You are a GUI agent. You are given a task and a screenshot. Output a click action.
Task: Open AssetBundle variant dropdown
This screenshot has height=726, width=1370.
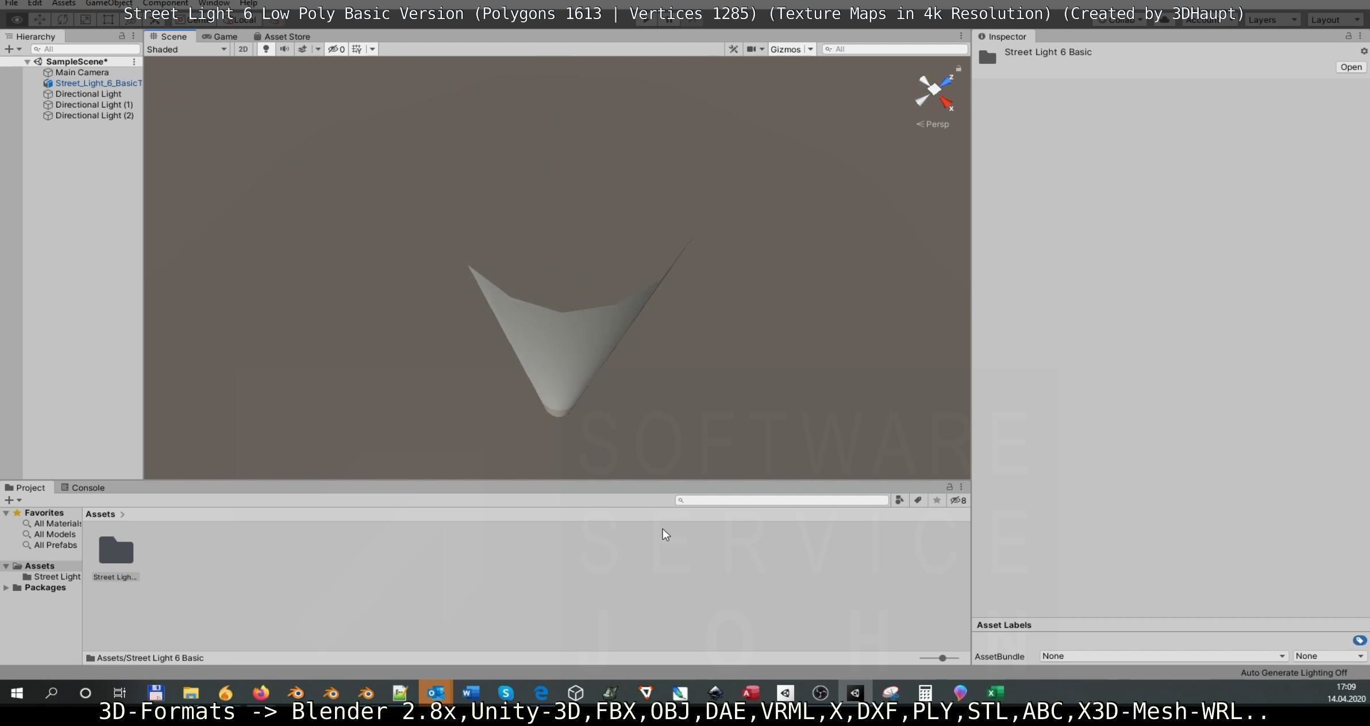[x=1329, y=656]
